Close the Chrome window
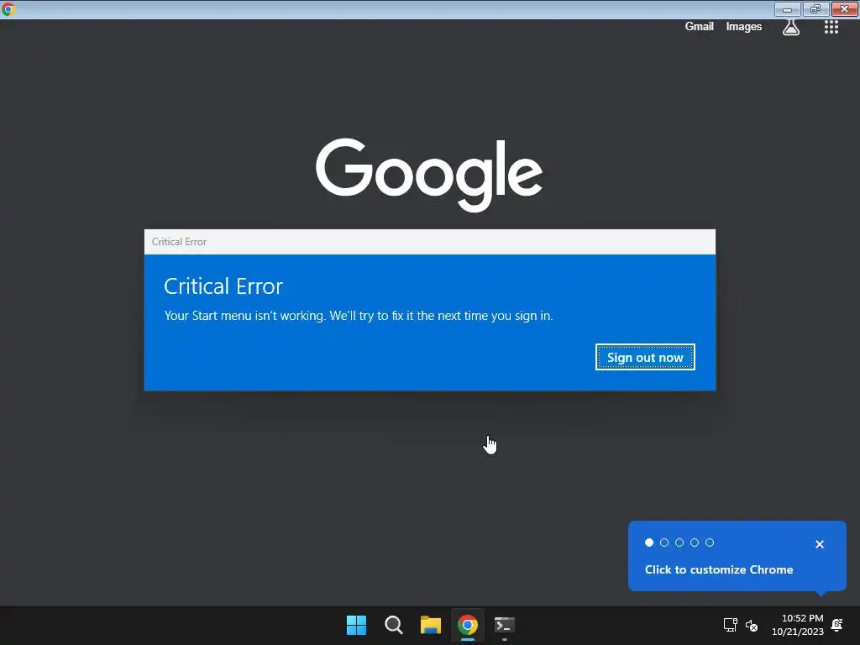860x645 pixels. coord(845,9)
